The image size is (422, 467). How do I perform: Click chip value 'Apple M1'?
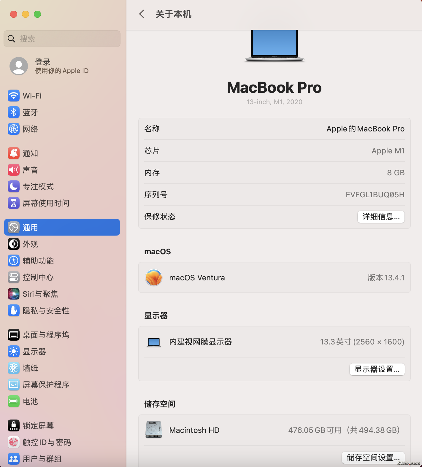coord(388,151)
